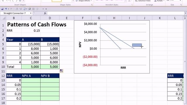Viewport: 187px width, 105px height.
Task: Click the Auto Fill Options icon near E11
Action: tap(61, 71)
